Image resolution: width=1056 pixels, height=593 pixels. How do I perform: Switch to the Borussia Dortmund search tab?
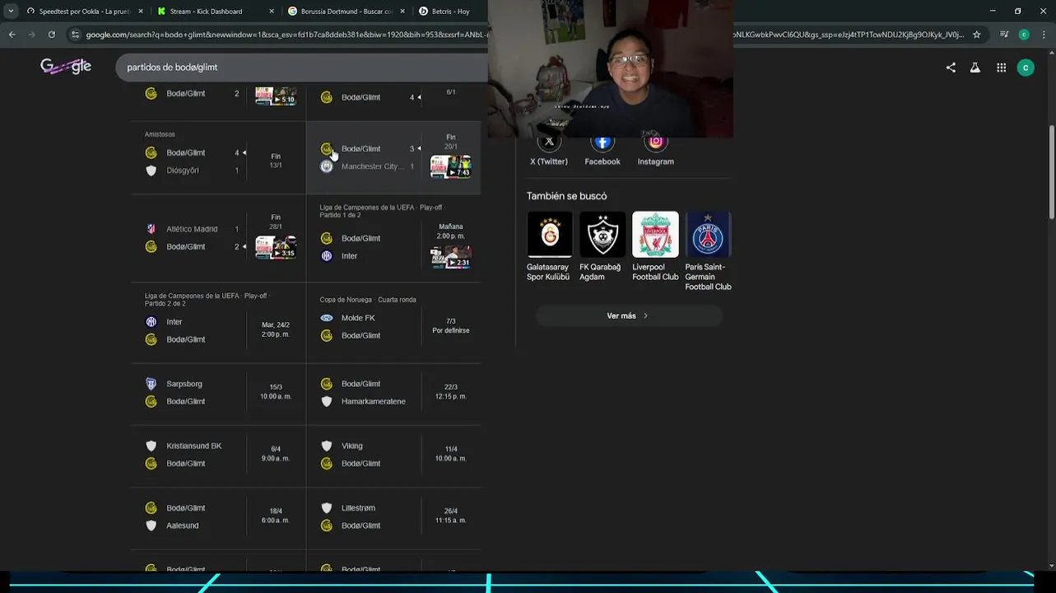pos(345,12)
